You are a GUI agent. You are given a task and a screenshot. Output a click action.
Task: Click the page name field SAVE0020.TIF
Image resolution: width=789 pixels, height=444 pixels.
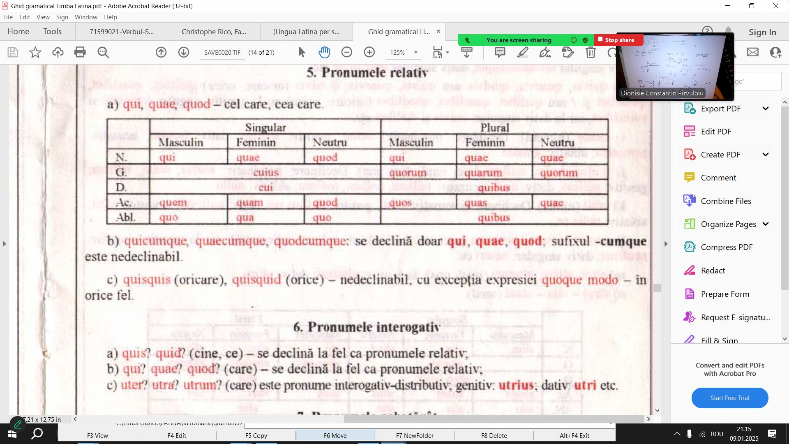tap(222, 53)
